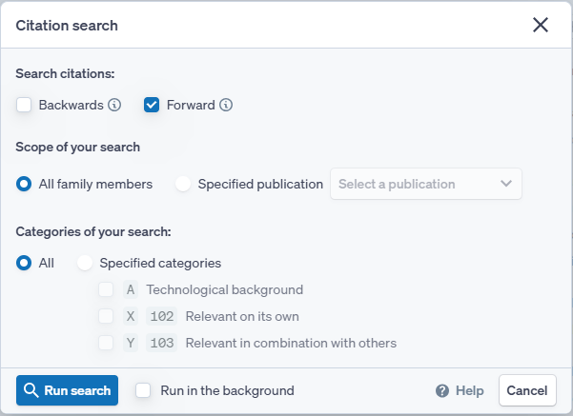Tick Y 103 Relevant in combination checkbox
The width and height of the screenshot is (573, 416).
tap(107, 343)
